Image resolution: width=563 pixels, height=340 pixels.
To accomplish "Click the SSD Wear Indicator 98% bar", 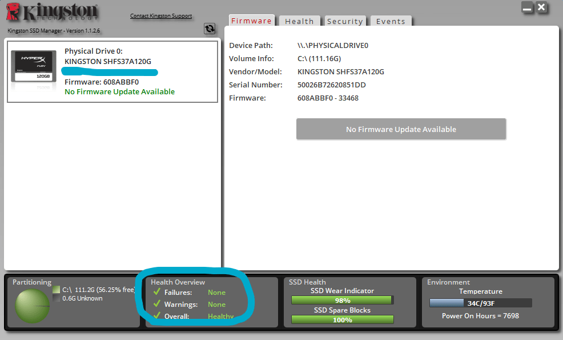I will [x=343, y=300].
